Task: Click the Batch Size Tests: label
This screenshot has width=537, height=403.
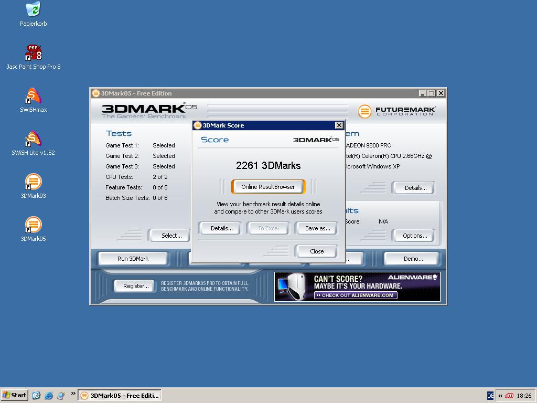Action: tap(127, 198)
